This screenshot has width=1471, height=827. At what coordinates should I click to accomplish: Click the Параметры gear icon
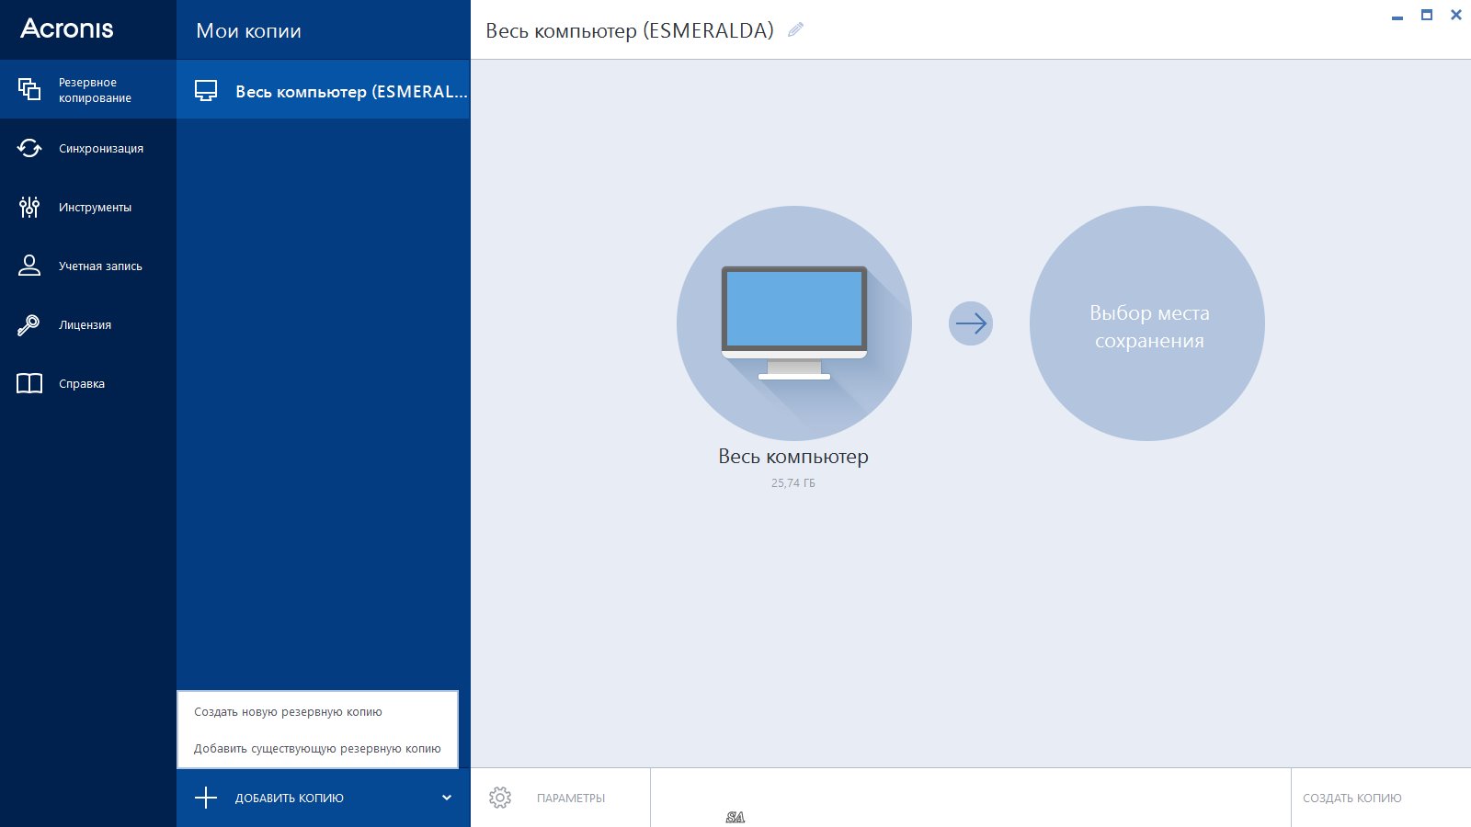tap(500, 798)
